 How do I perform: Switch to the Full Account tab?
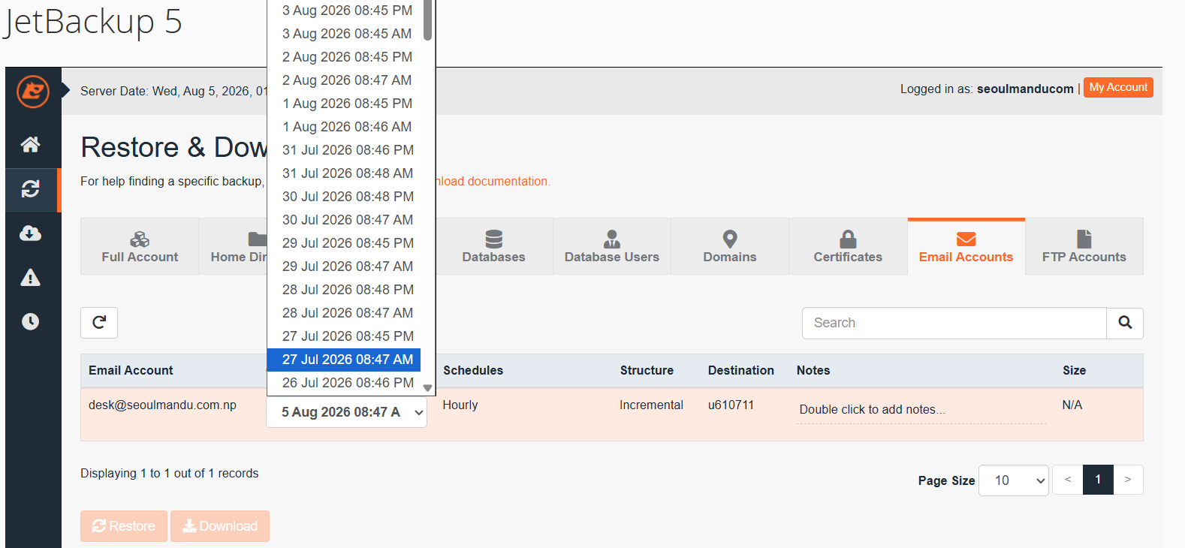pos(140,246)
